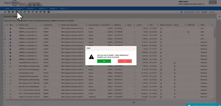Viewport: 221px width, 106px height.
Task: Click the table's vertical scrollbar thumb
Action: [215, 33]
